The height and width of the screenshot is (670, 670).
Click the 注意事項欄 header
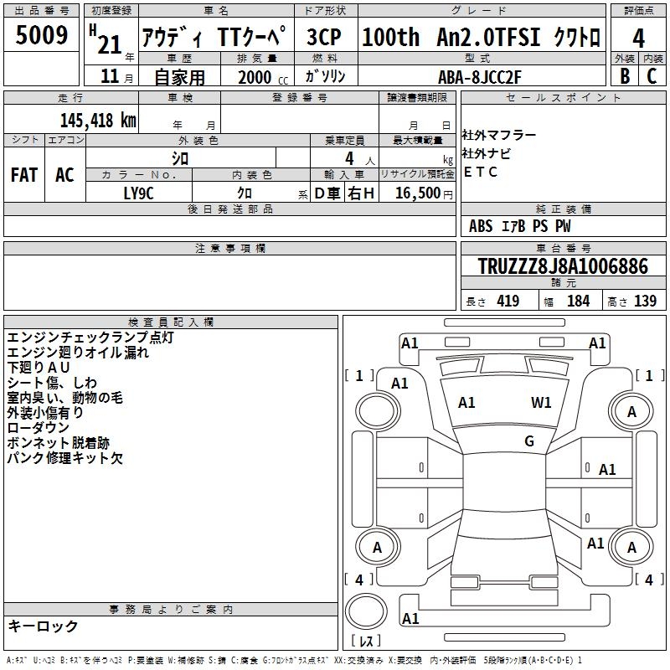230,248
